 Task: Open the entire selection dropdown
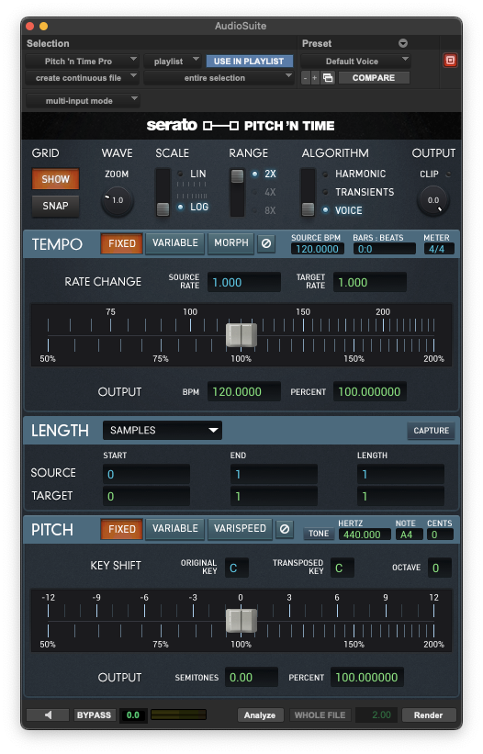(x=219, y=78)
